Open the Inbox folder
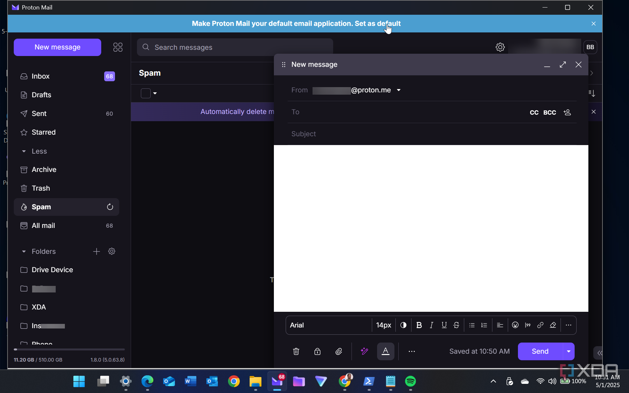The width and height of the screenshot is (629, 393). (67, 76)
